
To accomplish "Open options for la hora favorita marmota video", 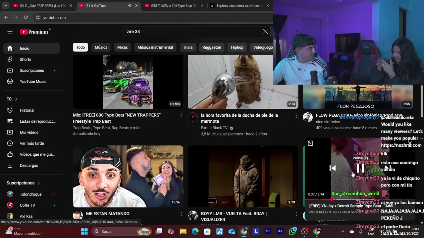I will pos(296,115).
